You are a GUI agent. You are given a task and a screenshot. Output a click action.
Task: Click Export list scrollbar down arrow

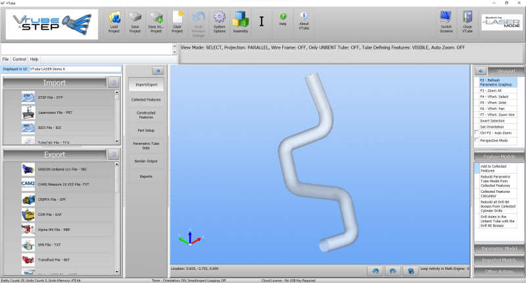pyautogui.click(x=117, y=272)
